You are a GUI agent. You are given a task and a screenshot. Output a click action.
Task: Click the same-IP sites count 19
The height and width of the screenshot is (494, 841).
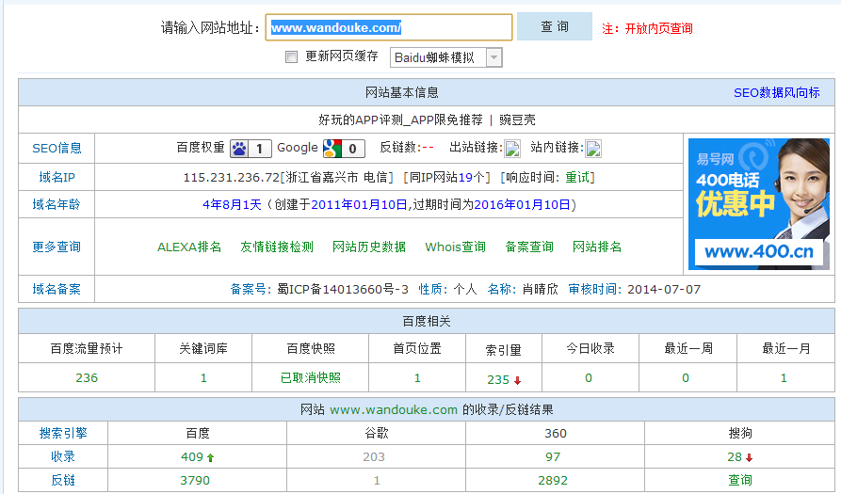click(465, 177)
